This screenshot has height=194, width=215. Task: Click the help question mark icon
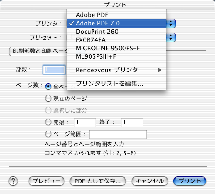click(x=13, y=181)
